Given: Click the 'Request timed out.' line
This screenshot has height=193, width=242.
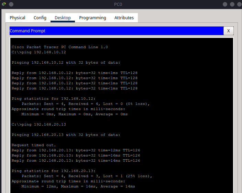Looking at the screenshot, I should point(34,145).
